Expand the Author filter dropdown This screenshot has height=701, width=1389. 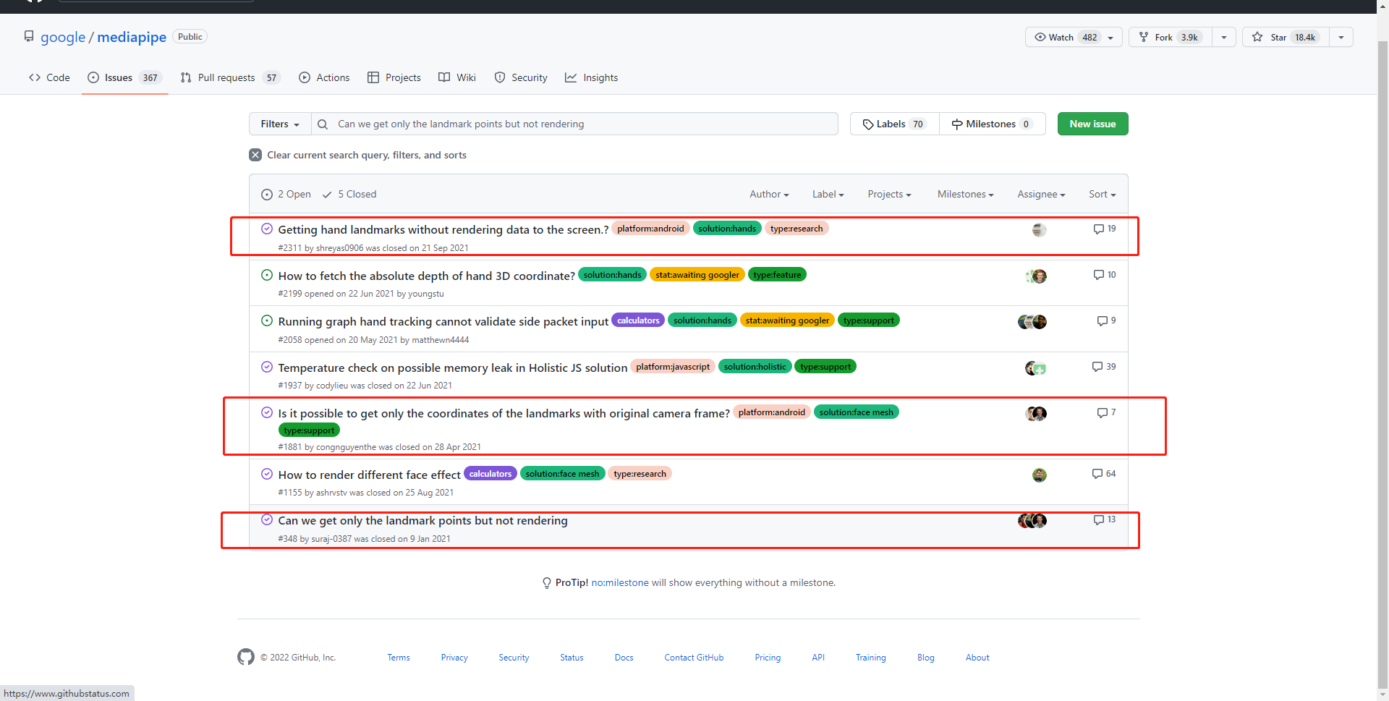coord(768,194)
